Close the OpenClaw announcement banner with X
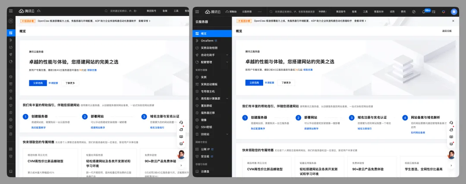 pos(453,21)
